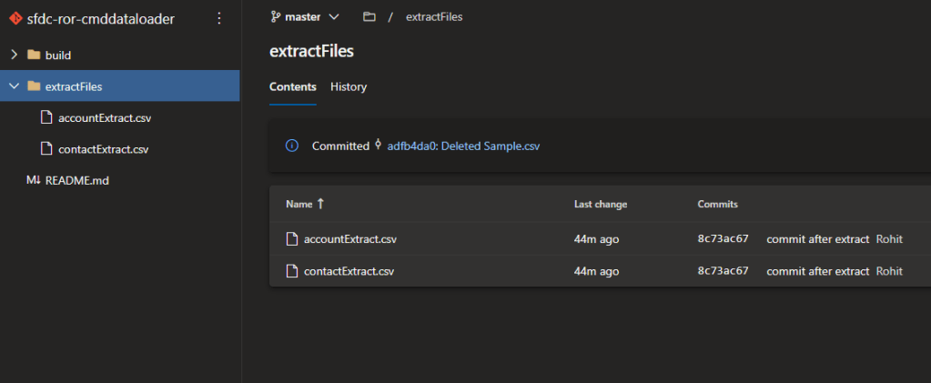This screenshot has width=931, height=383.
Task: Open contactExtract.csv in the sidebar tree
Action: (104, 149)
